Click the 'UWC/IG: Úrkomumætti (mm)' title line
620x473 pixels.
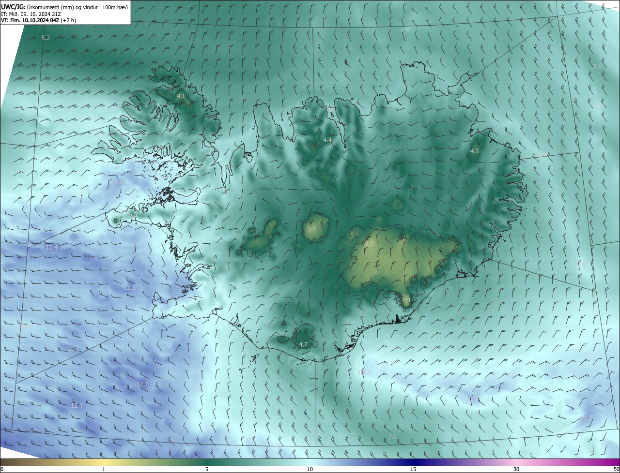click(64, 8)
